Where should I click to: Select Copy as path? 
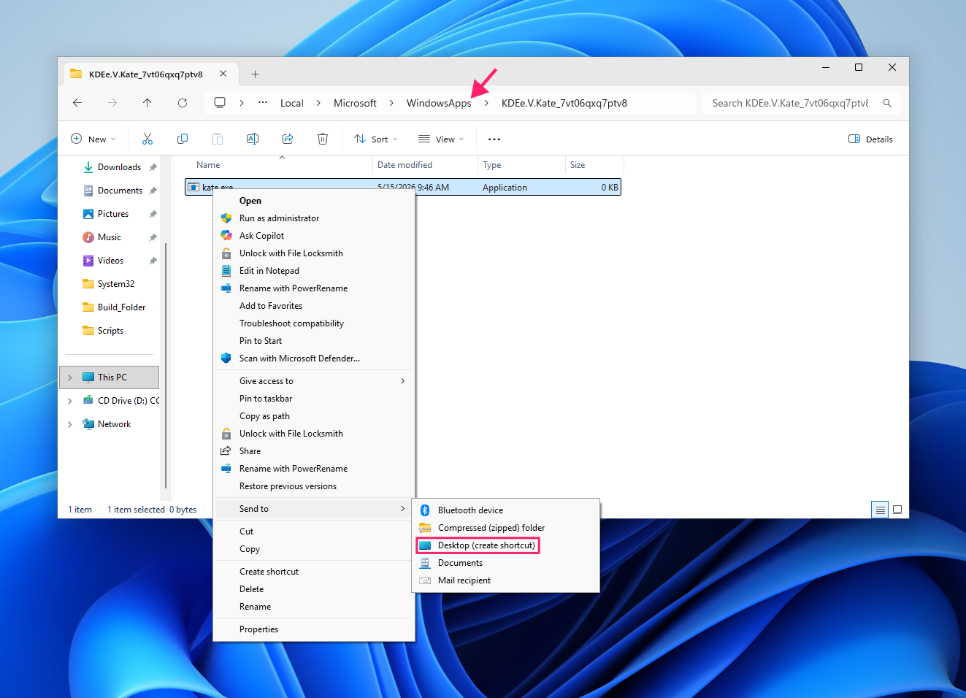coord(314,416)
